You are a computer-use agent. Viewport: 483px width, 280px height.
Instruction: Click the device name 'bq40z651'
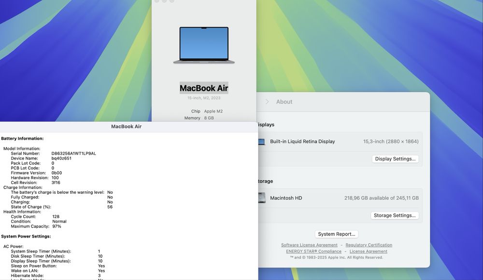[x=61, y=158]
